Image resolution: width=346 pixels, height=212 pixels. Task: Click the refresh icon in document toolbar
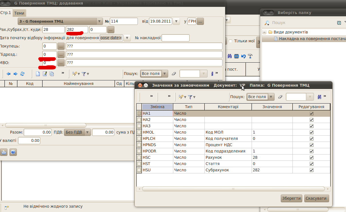tap(22, 74)
